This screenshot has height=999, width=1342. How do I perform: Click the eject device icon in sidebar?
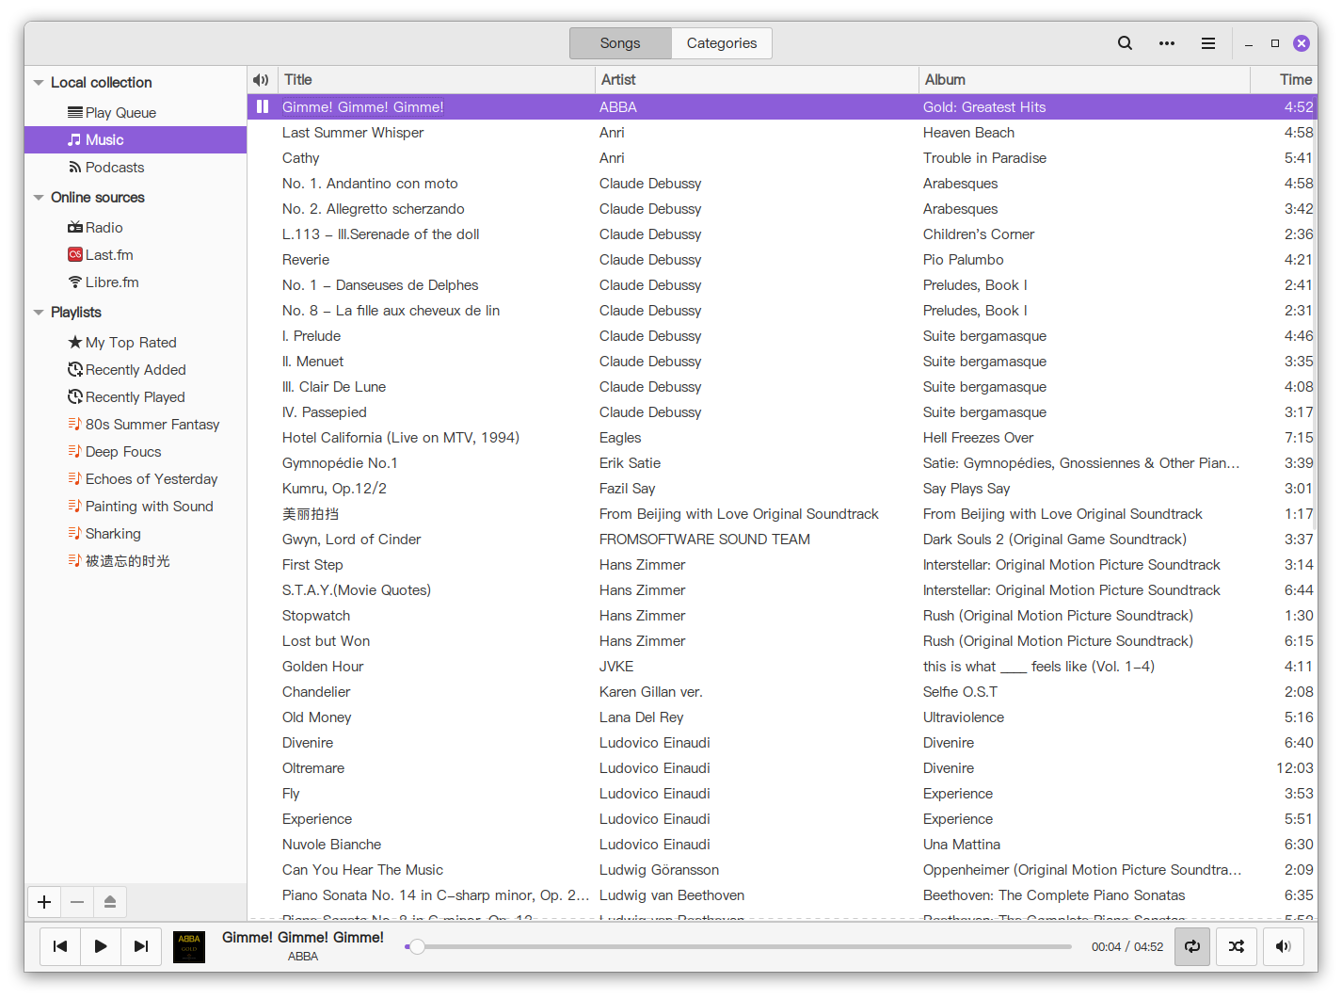coord(110,902)
